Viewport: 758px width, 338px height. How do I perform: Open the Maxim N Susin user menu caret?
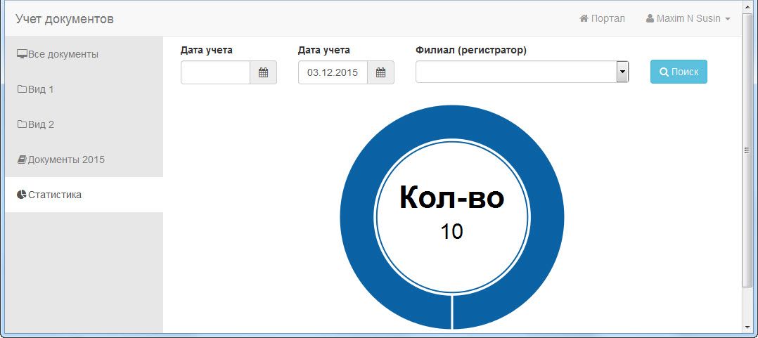tap(727, 19)
